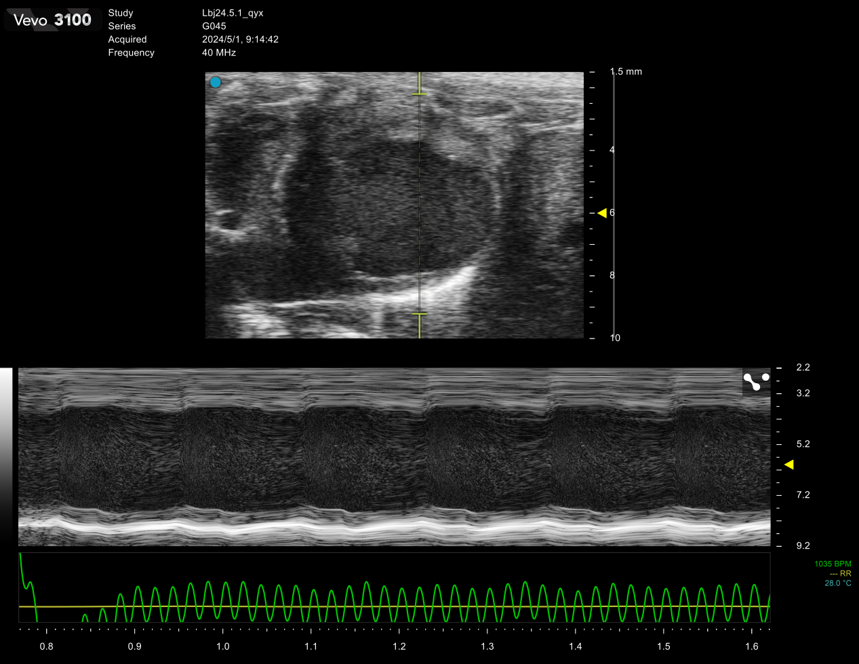Click the study name Lbj24.5.1_qyx

pos(233,13)
